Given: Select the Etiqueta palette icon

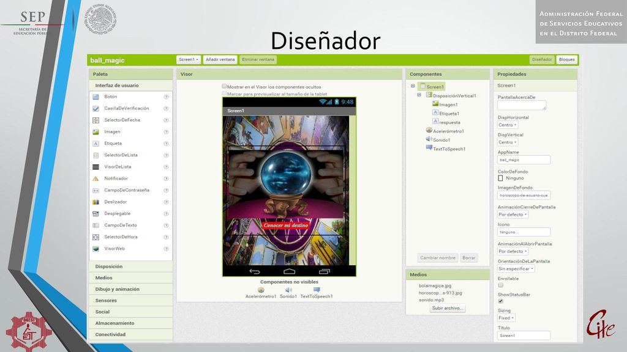Looking at the screenshot, I should pyautogui.click(x=96, y=144).
